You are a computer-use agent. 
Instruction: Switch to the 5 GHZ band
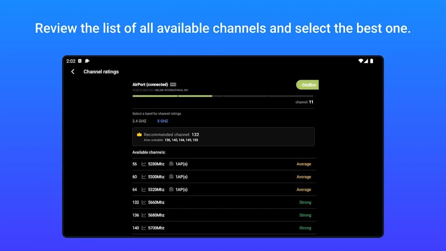[x=162, y=121]
